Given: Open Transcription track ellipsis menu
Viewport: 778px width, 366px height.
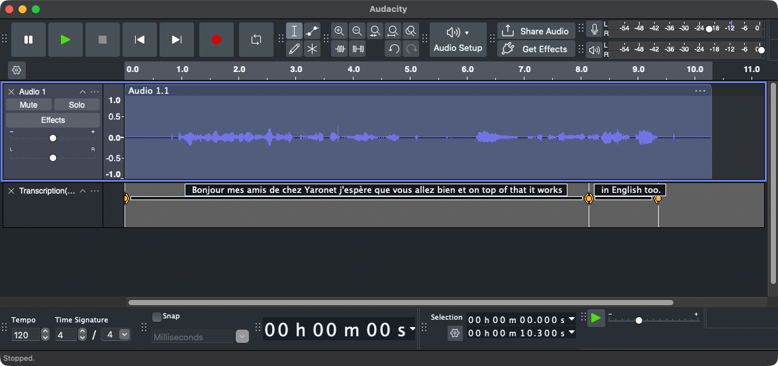Looking at the screenshot, I should (x=95, y=191).
